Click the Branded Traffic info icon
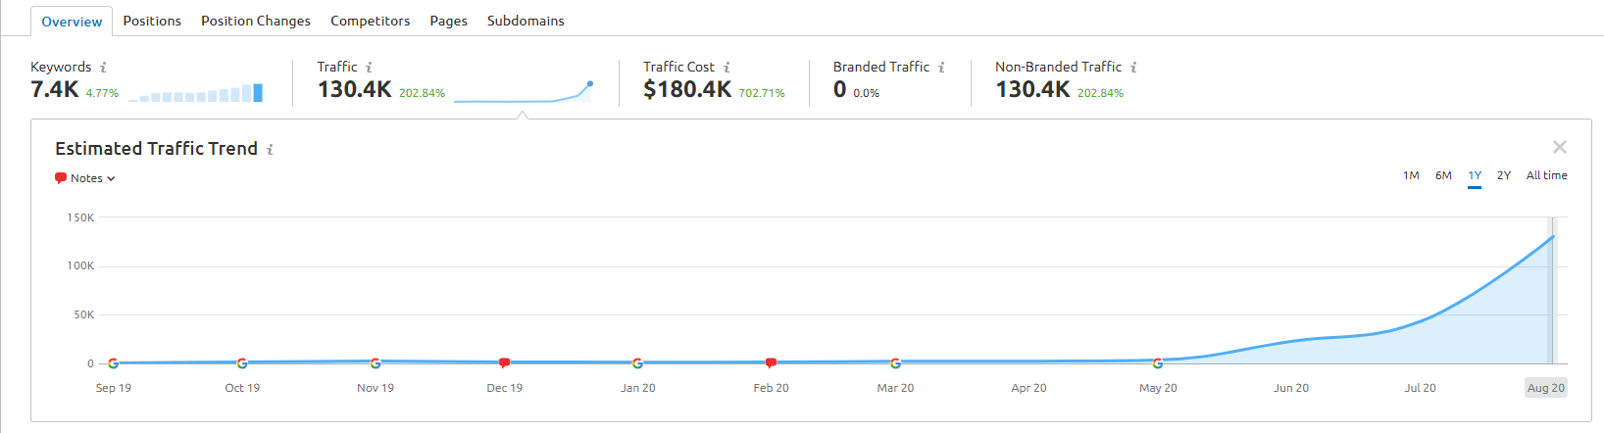 click(941, 68)
